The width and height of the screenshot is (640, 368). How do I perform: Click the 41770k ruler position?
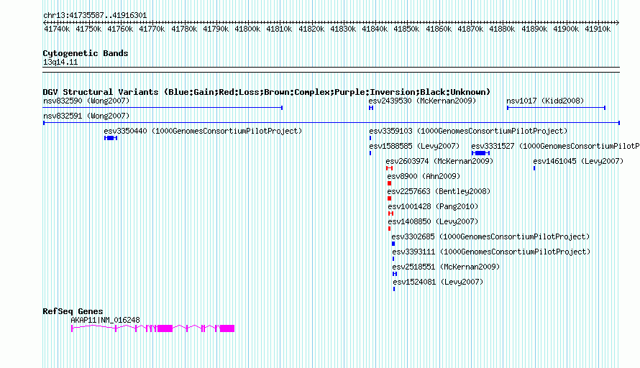tap(152, 29)
